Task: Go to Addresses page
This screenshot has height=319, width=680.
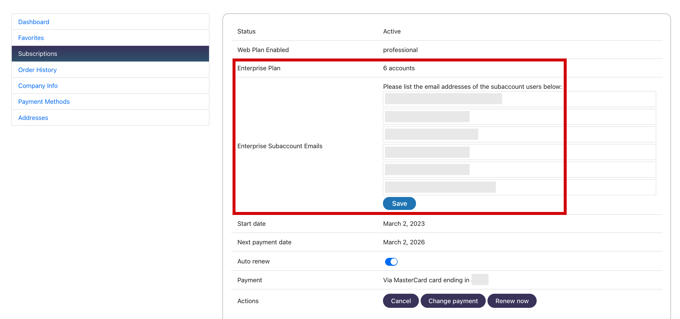Action: click(x=33, y=118)
